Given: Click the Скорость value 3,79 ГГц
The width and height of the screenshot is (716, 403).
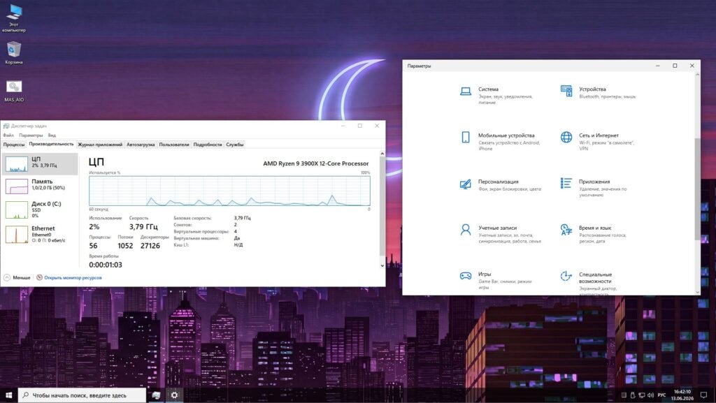Looking at the screenshot, I should pyautogui.click(x=143, y=226).
